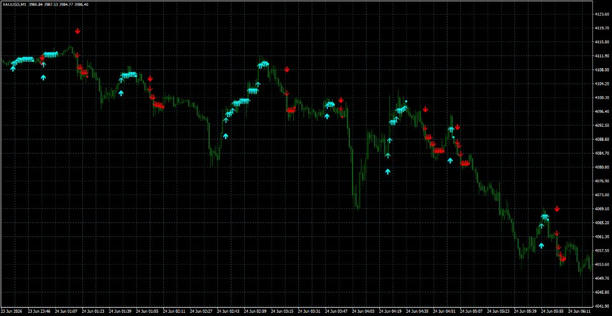Click the 24 Jun 01:39 time label

(120, 312)
